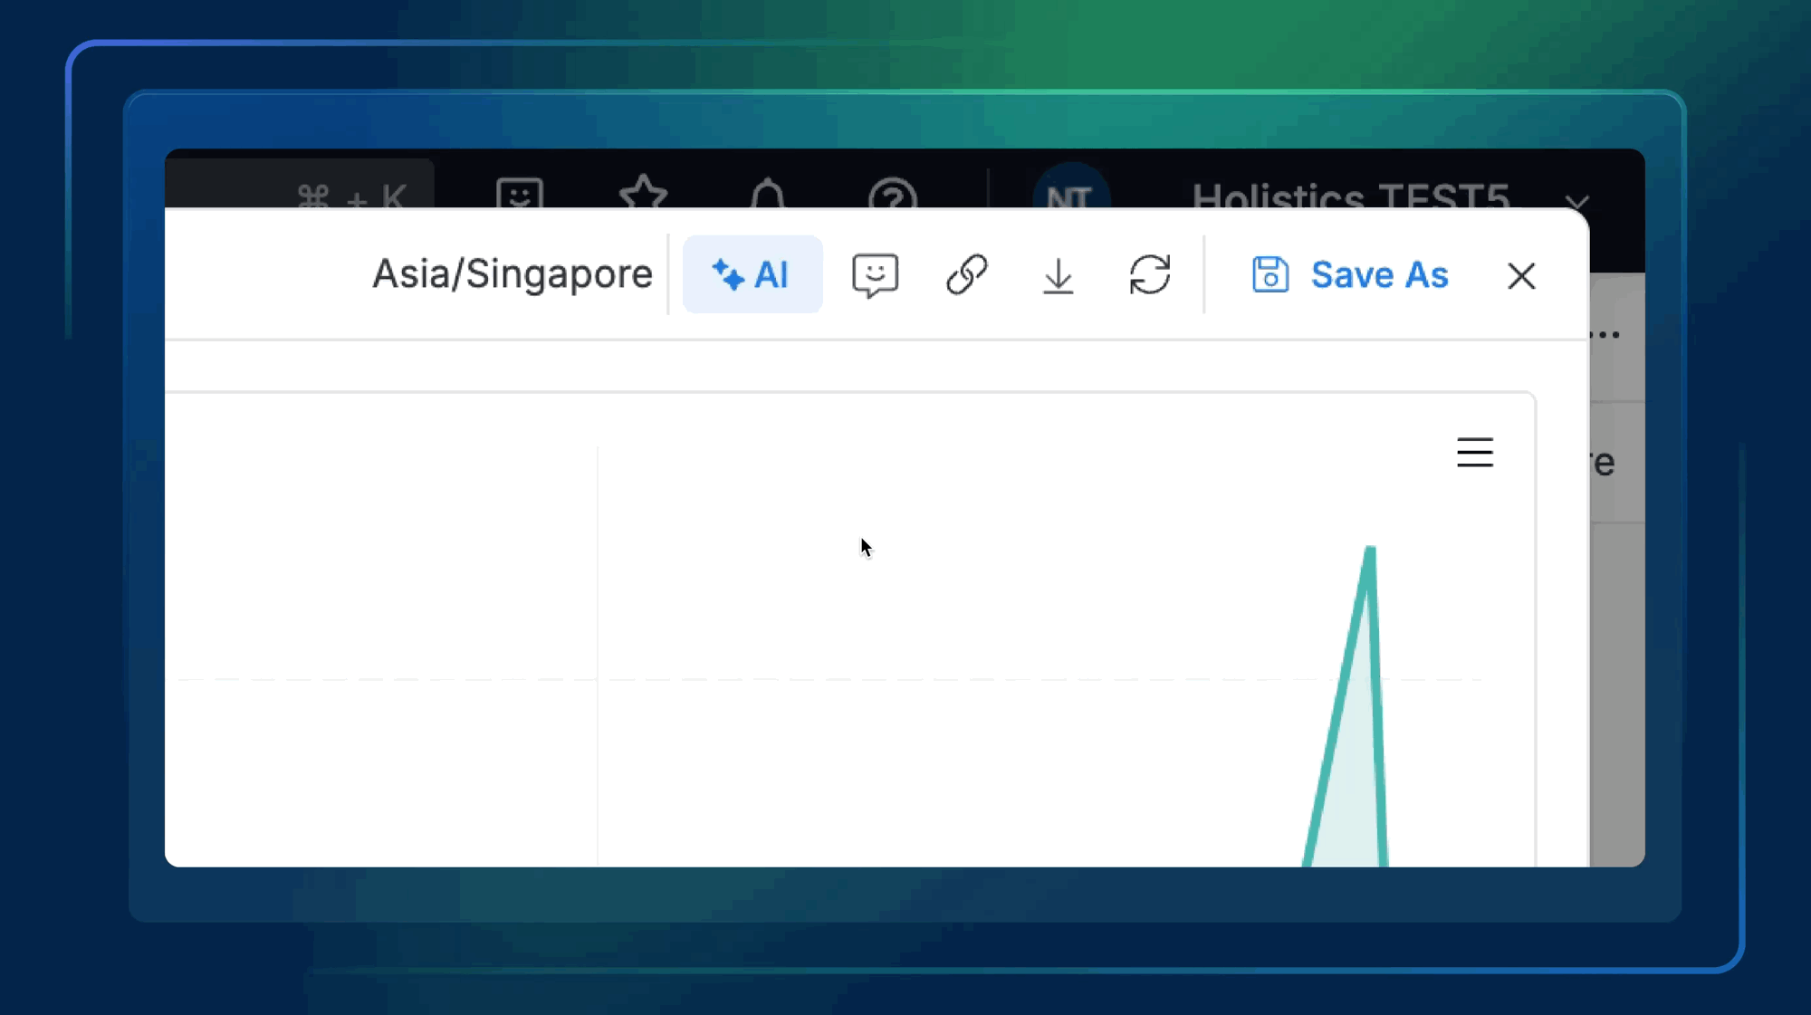1811x1015 pixels.
Task: Copy the shareable link via chain icon
Action: (x=966, y=274)
